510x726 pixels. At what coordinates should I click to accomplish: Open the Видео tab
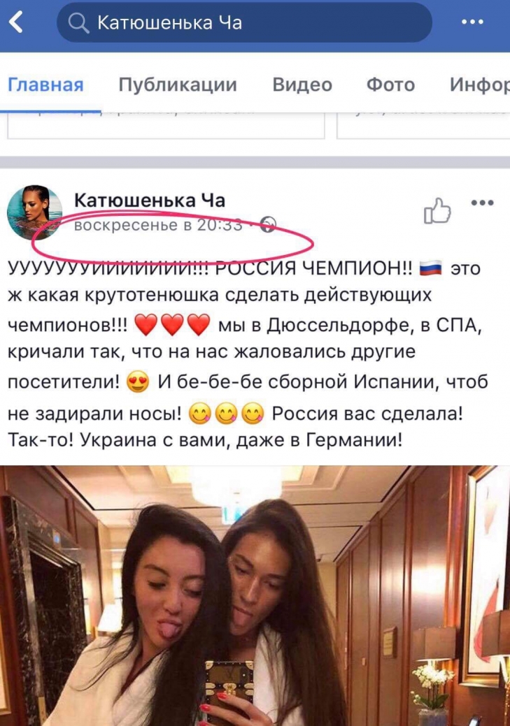tap(302, 85)
